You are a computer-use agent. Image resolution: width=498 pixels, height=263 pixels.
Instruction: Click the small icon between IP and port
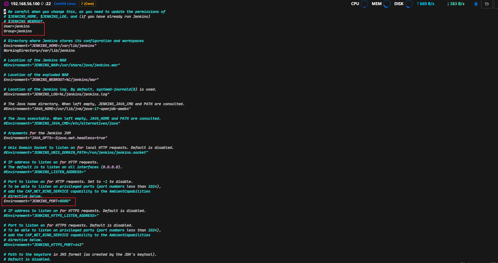point(42,4)
